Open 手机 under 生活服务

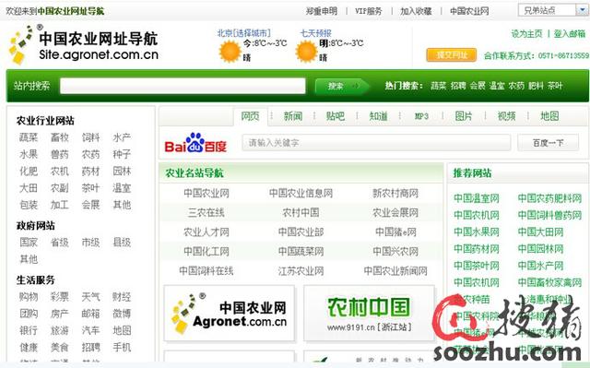click(122, 347)
